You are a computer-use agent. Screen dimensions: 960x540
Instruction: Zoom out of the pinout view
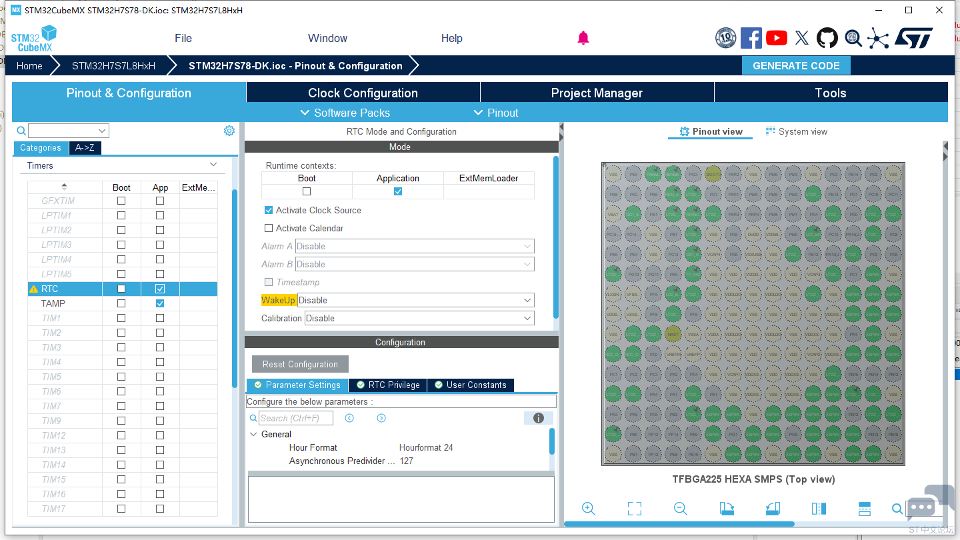680,509
